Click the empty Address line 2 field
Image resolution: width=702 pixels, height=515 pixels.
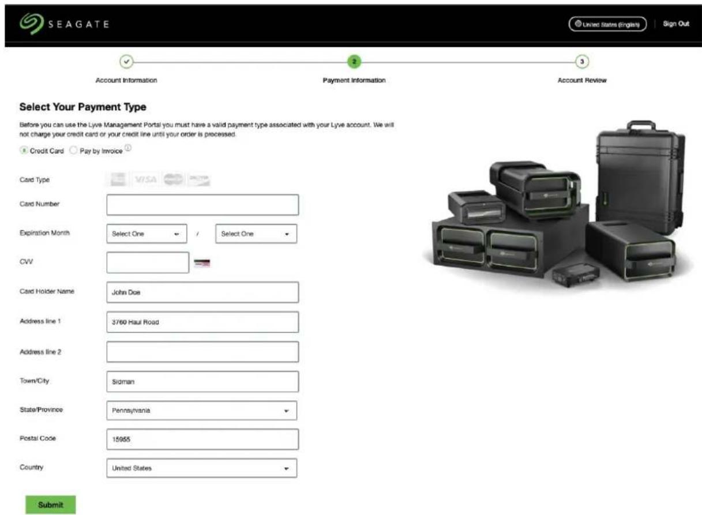202,352
